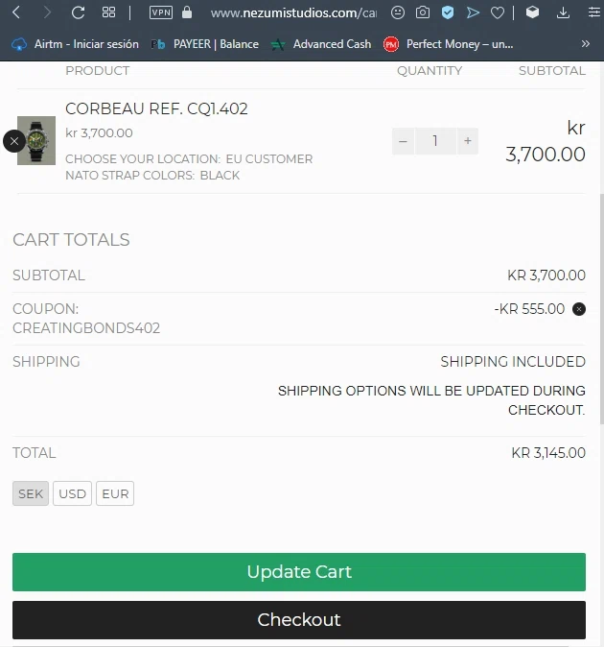
Task: Expand the hidden bookmarks chevron
Action: (x=586, y=44)
